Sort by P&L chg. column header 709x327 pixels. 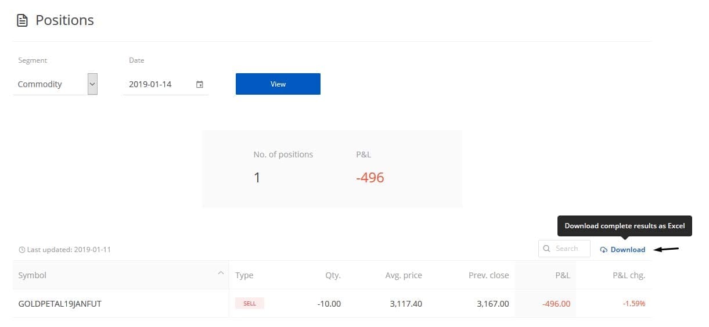pyautogui.click(x=629, y=275)
